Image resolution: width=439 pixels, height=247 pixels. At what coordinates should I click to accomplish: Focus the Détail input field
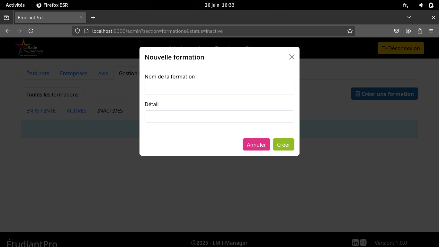coord(219,116)
